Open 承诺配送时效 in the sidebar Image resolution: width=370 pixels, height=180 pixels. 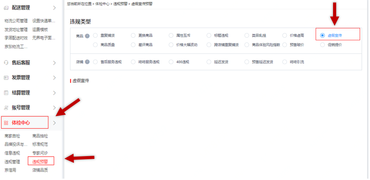16,38
